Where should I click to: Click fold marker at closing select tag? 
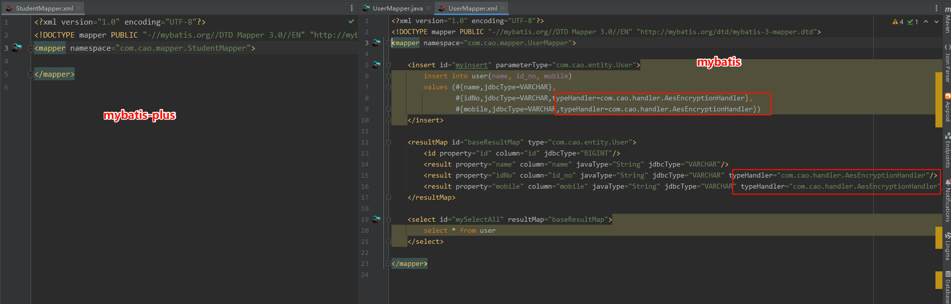point(388,241)
